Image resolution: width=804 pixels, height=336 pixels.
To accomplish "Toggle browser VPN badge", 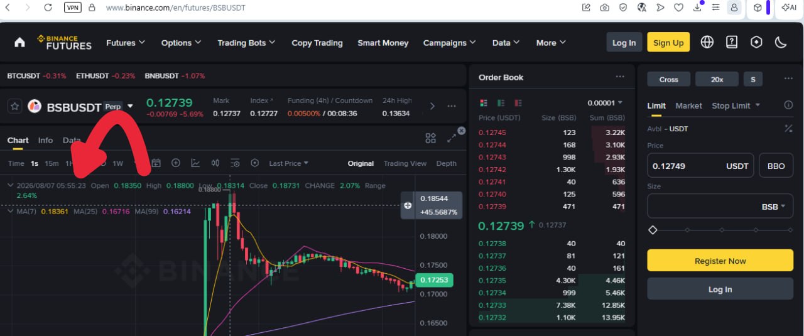I will click(x=72, y=8).
